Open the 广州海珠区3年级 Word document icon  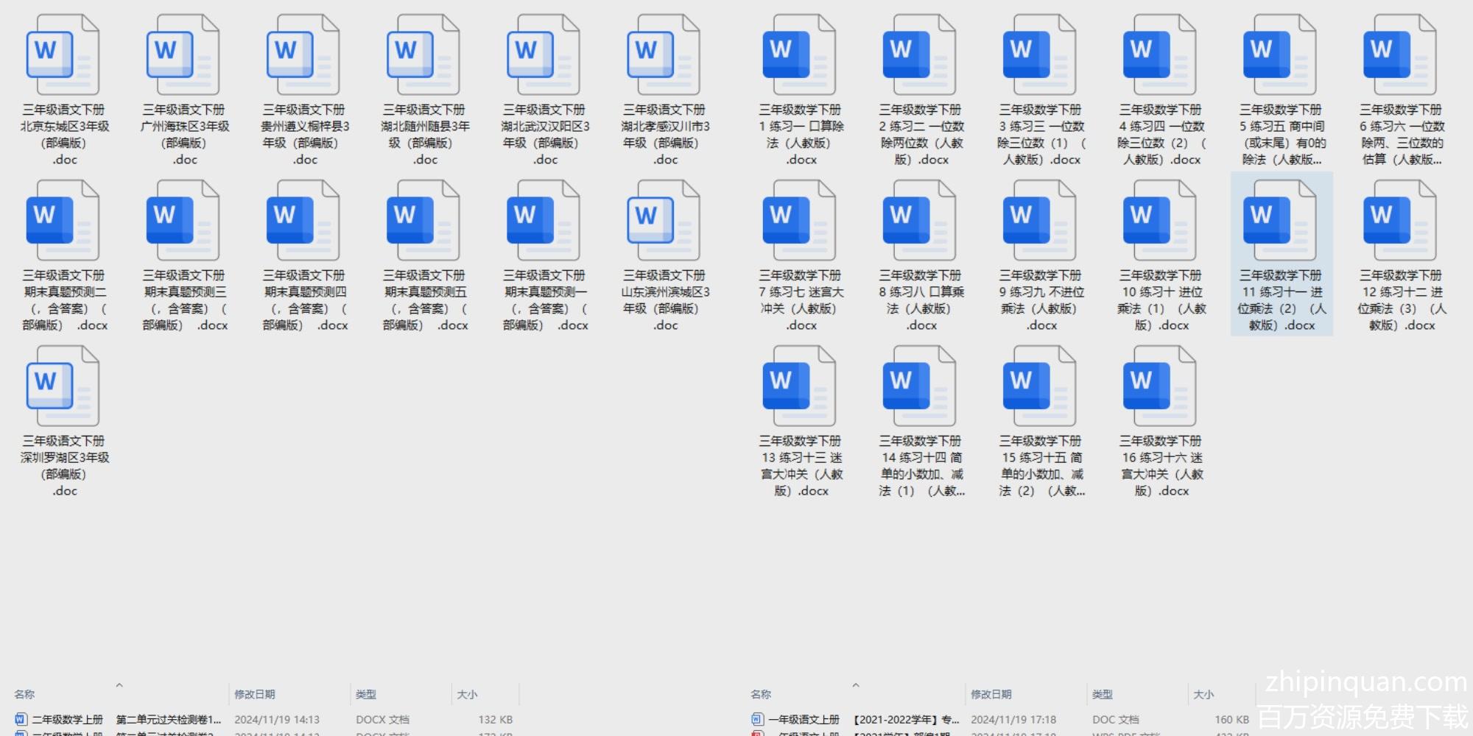click(183, 55)
